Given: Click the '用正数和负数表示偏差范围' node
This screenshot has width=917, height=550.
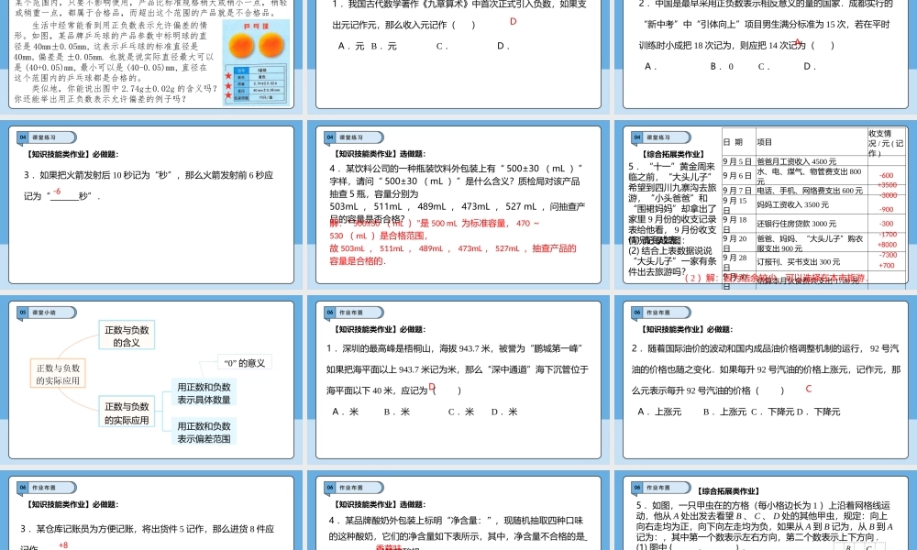Looking at the screenshot, I should coord(204,433).
